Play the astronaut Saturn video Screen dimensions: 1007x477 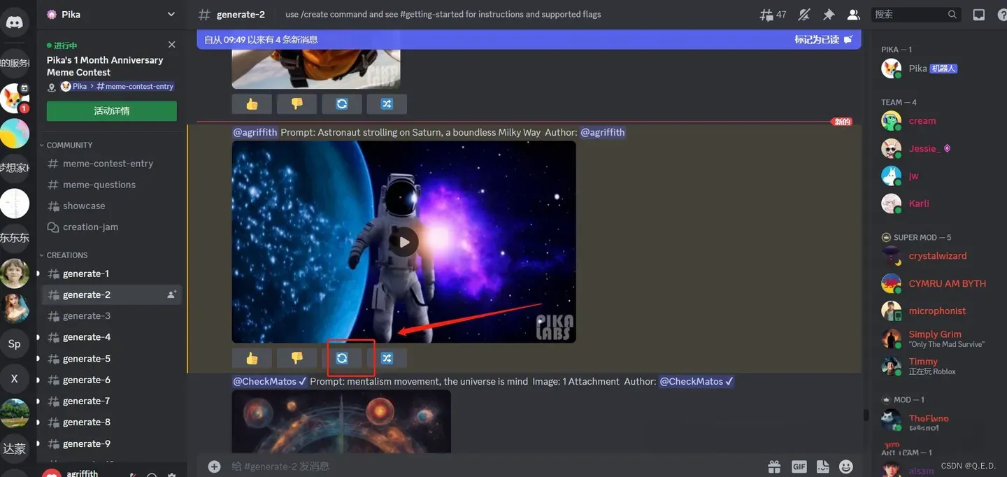[x=404, y=242]
